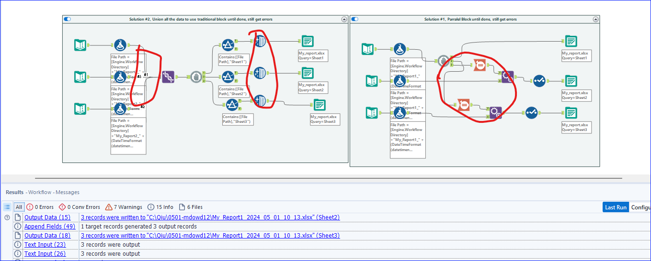Open the written file link ending in (Sheet3)
Screen dimensions: 651x261
point(210,235)
